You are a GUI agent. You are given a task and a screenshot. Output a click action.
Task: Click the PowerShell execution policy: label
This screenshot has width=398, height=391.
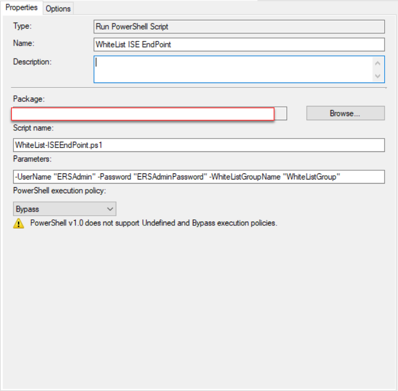[x=59, y=190]
